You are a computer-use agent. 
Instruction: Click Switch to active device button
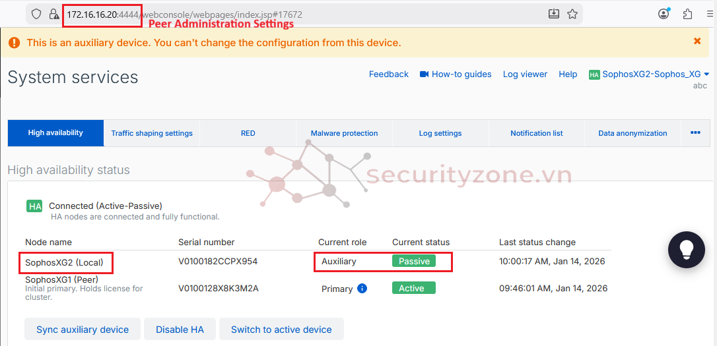281,330
